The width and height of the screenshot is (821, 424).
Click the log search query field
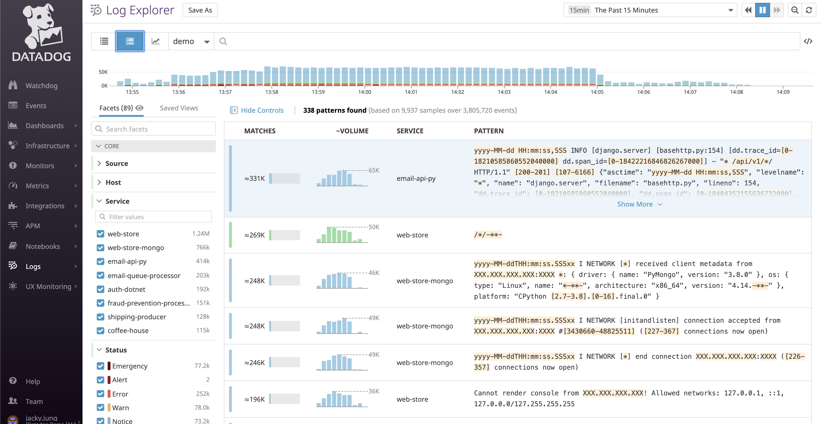coord(507,41)
